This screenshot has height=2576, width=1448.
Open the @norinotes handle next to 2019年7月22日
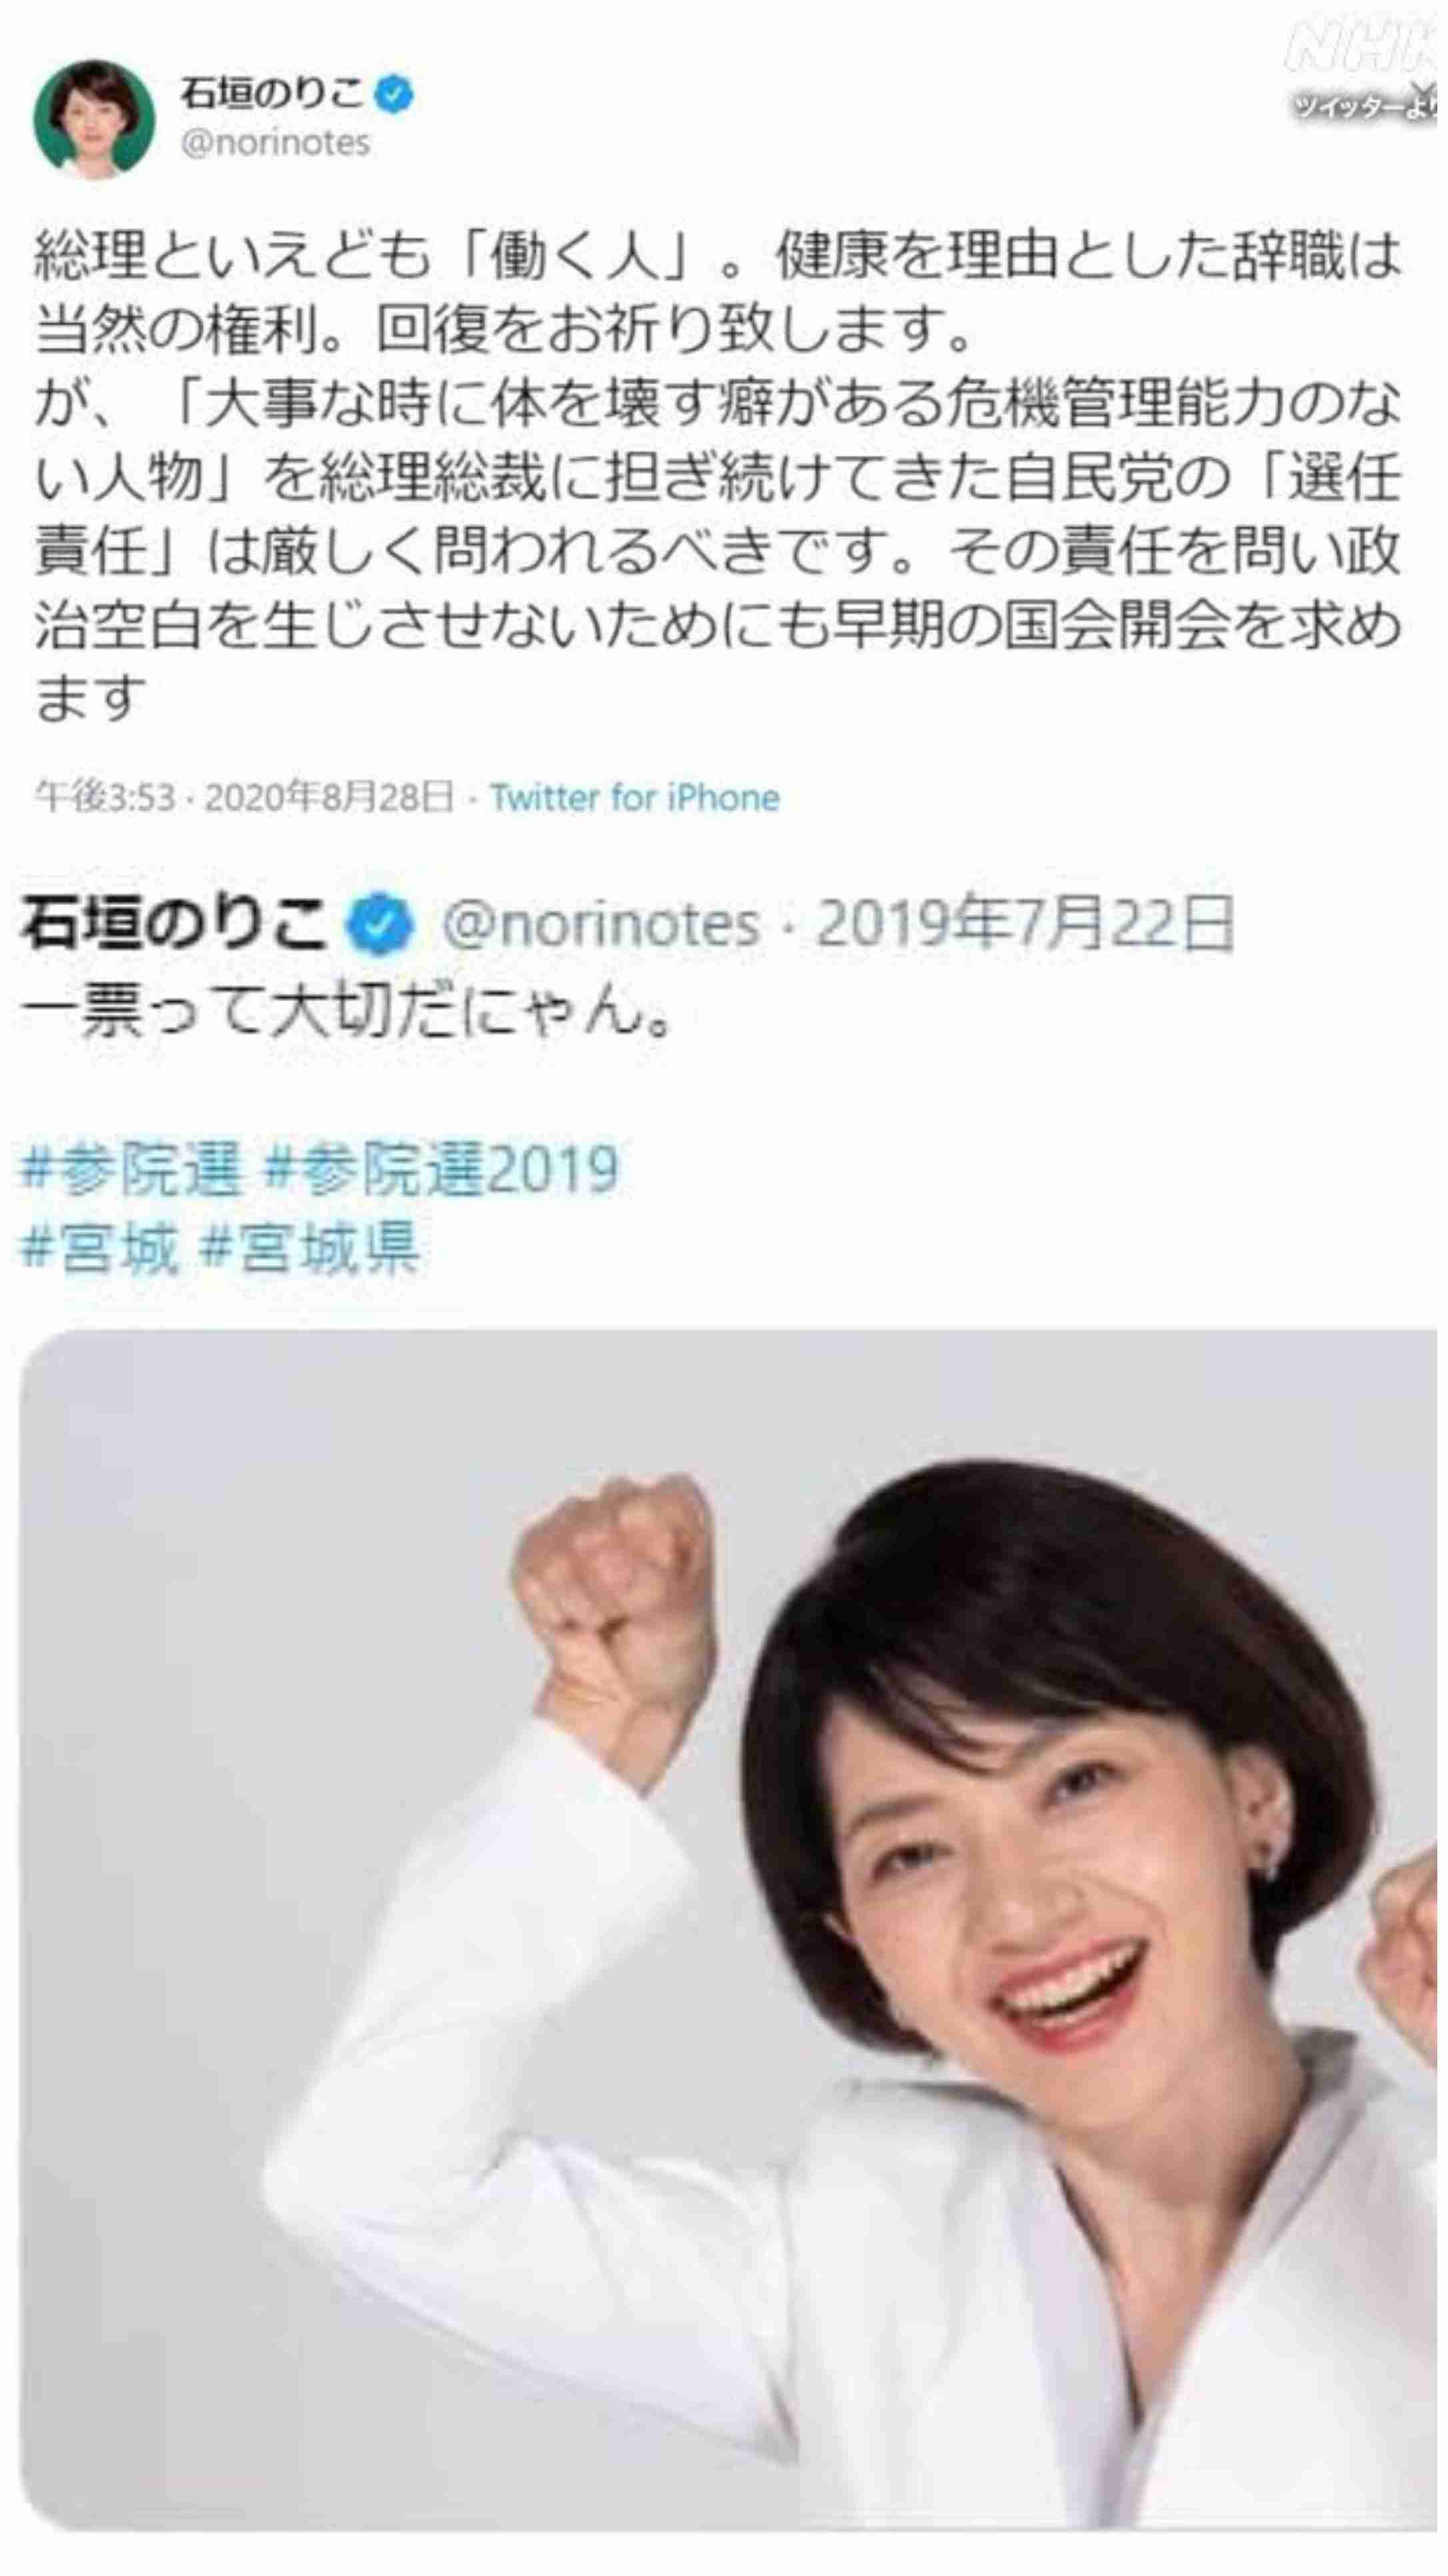point(601,926)
